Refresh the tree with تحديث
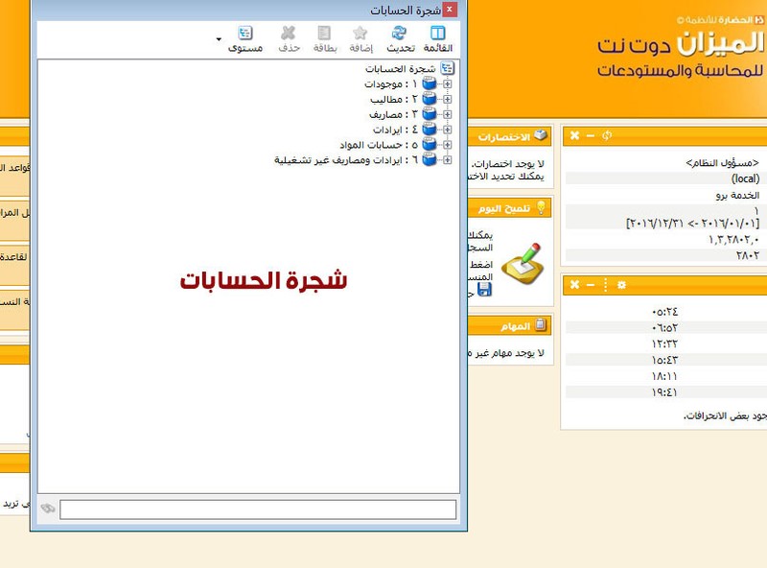The image size is (767, 568). pos(400,39)
